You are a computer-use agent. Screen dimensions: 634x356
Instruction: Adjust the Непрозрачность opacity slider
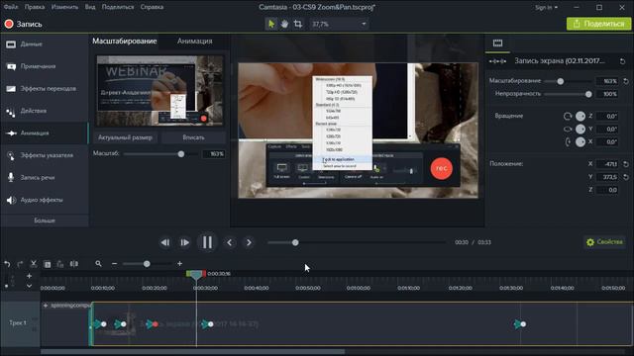point(588,94)
